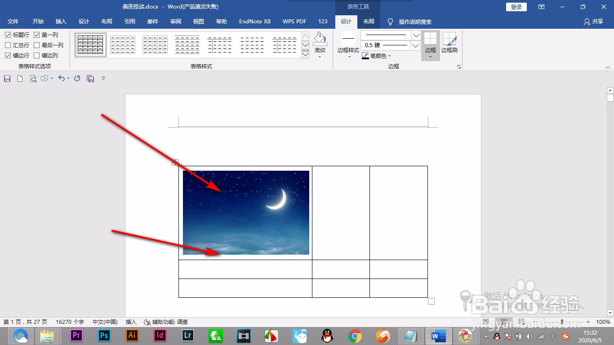This screenshot has height=345, width=614.
Task: Open the 底纹 shading bucket tool
Action: tap(320, 45)
